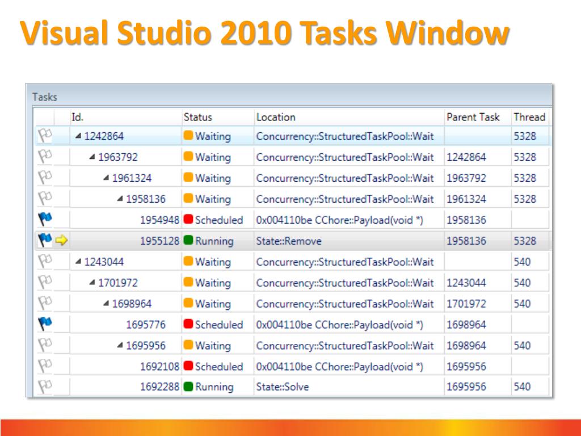Viewport: 581px width, 436px height.
Task: Toggle the flag on task 1692288
Action: pyautogui.click(x=45, y=387)
